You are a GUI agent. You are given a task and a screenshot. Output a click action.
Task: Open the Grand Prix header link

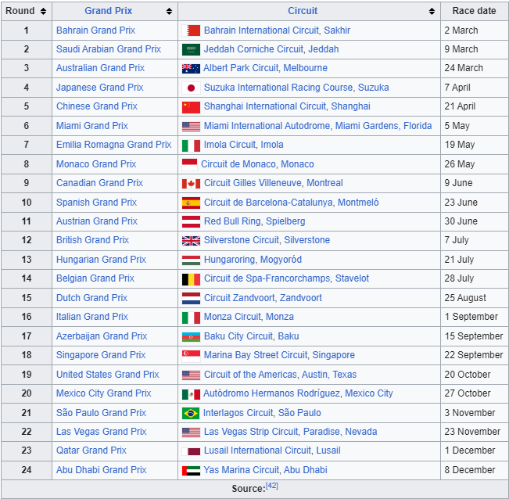[x=108, y=11]
